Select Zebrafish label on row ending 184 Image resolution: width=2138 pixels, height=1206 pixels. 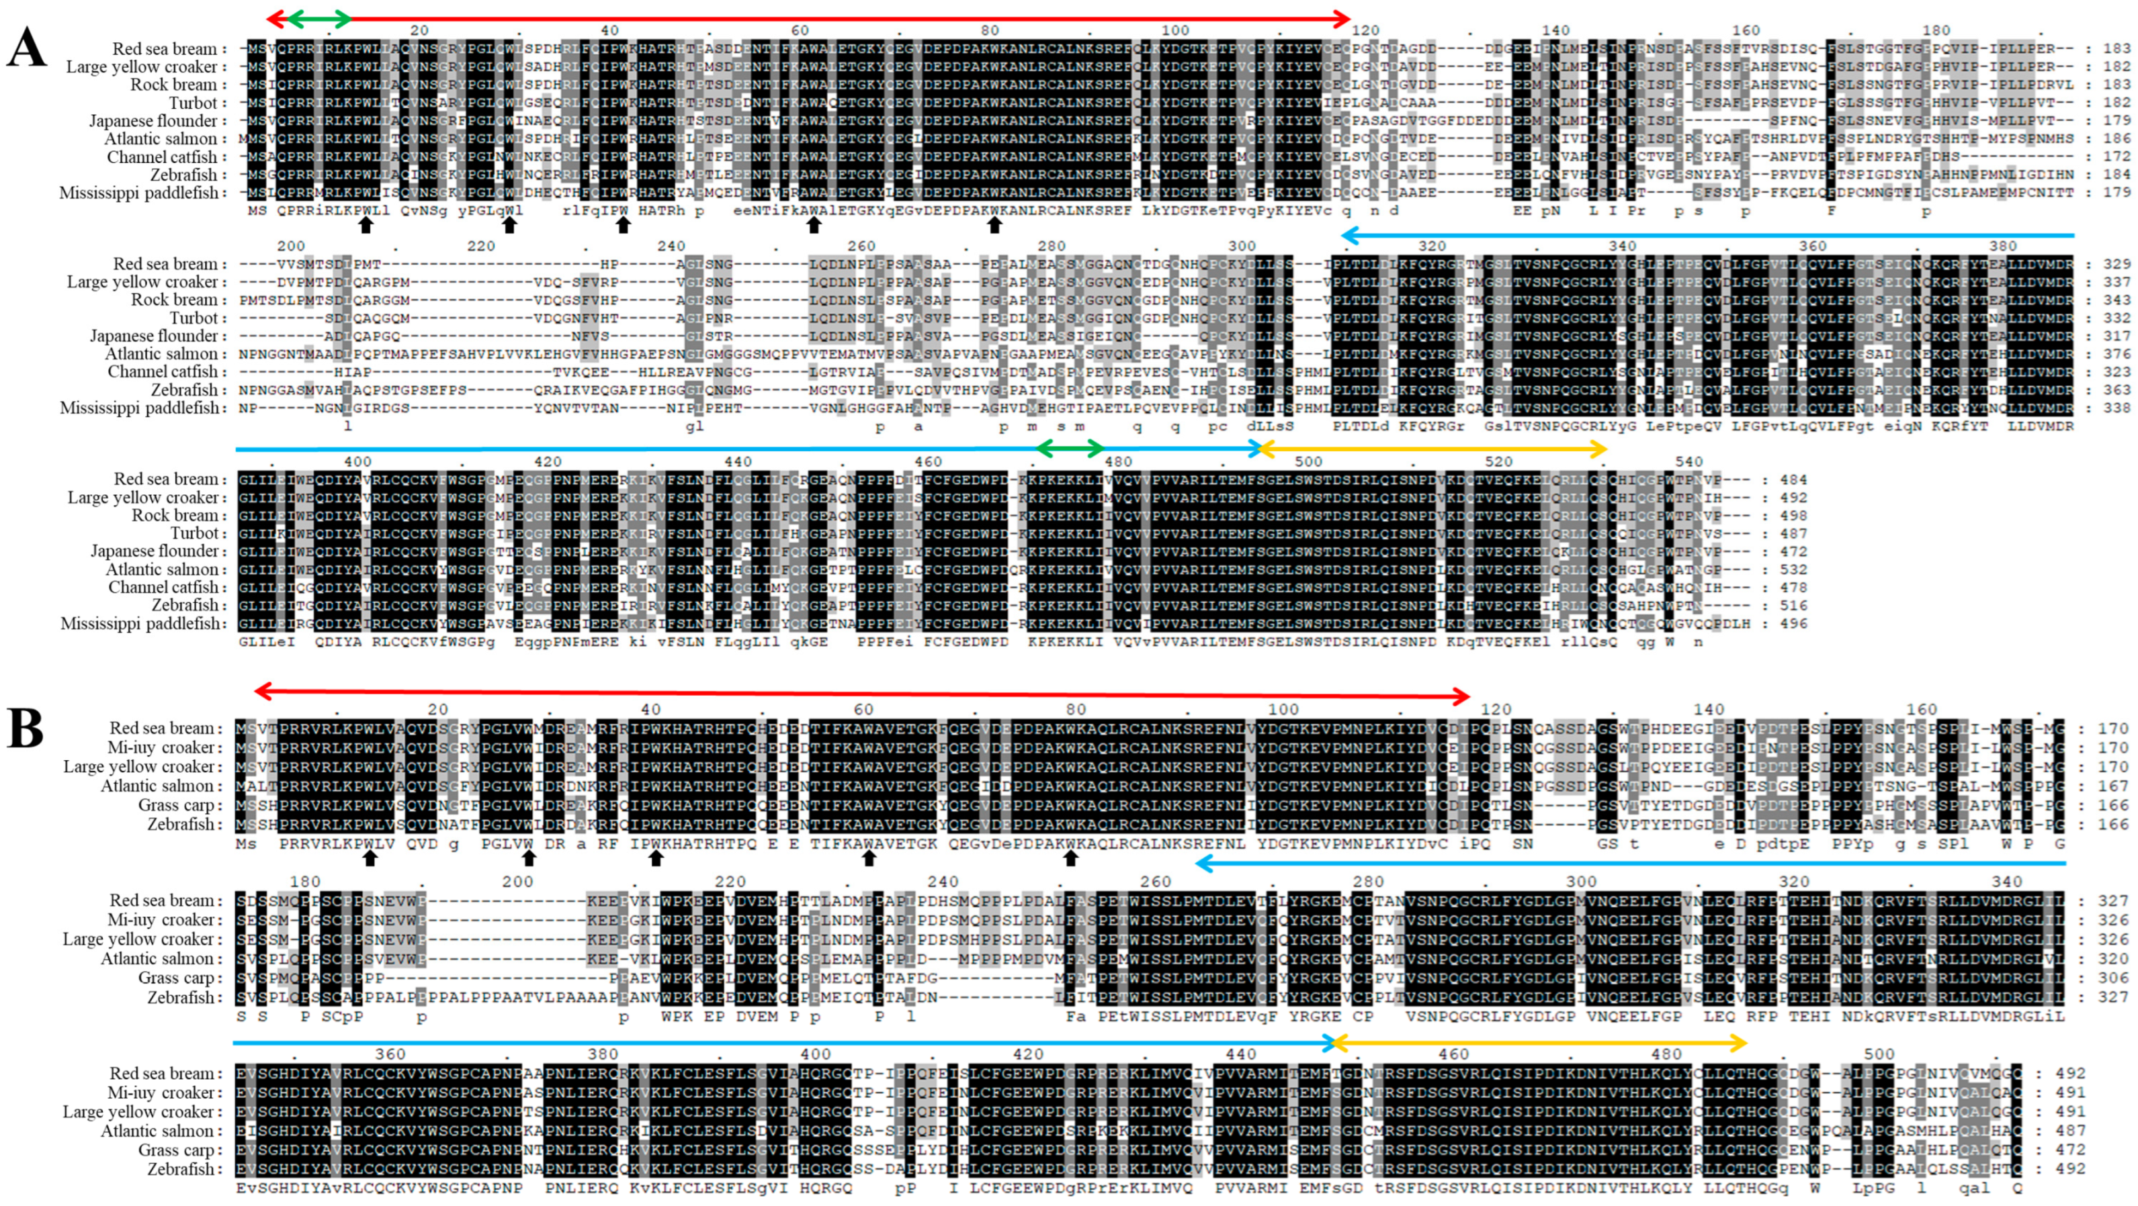(183, 175)
